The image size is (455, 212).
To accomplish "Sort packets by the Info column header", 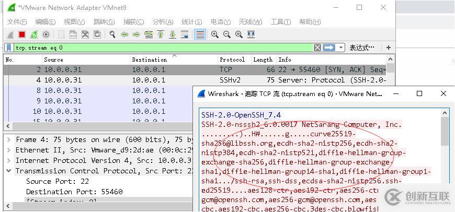I will coord(332,60).
